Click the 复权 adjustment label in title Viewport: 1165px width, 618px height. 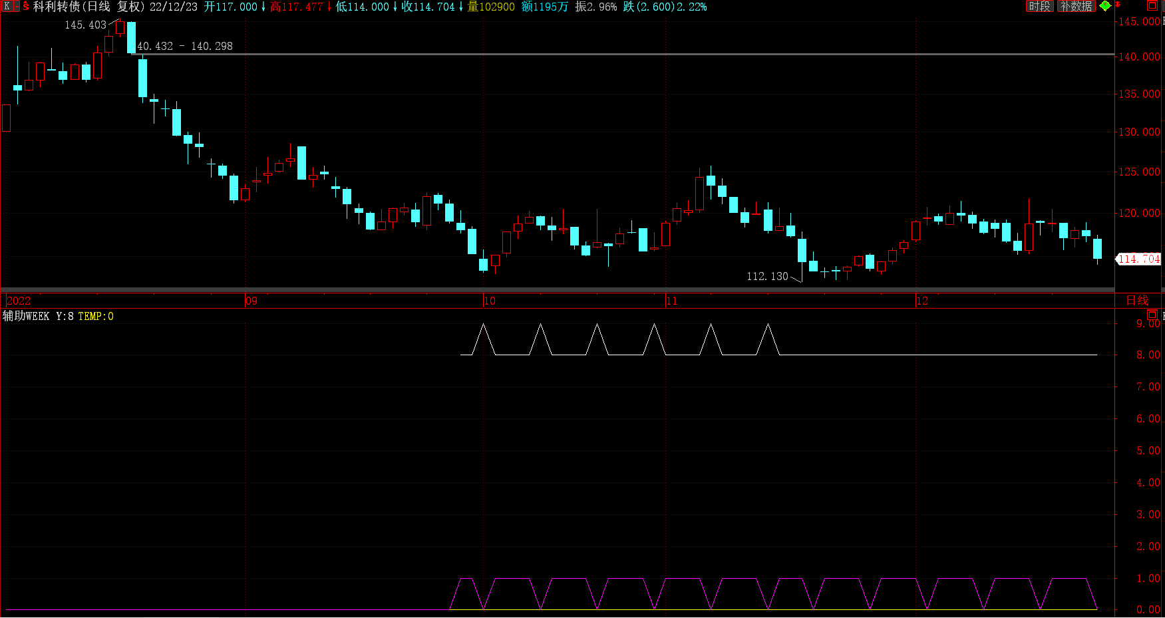[130, 7]
